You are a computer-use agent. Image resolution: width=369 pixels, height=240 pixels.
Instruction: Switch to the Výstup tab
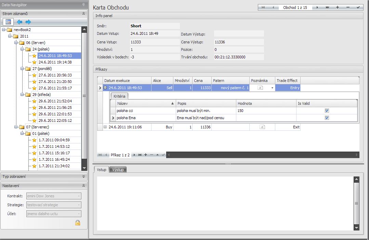(x=118, y=170)
